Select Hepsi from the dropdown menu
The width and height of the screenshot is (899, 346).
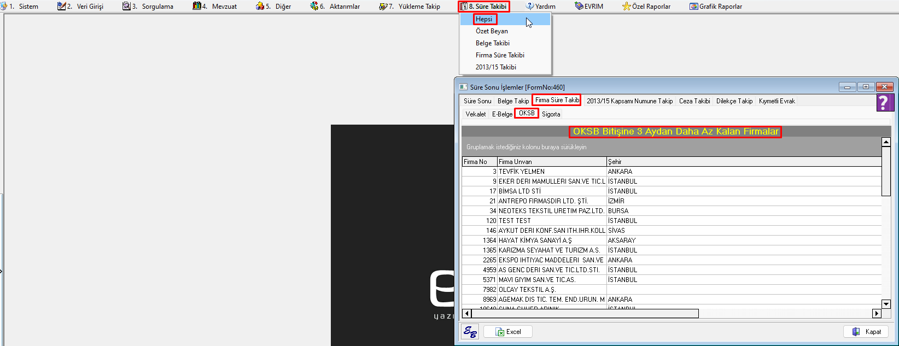coord(505,19)
